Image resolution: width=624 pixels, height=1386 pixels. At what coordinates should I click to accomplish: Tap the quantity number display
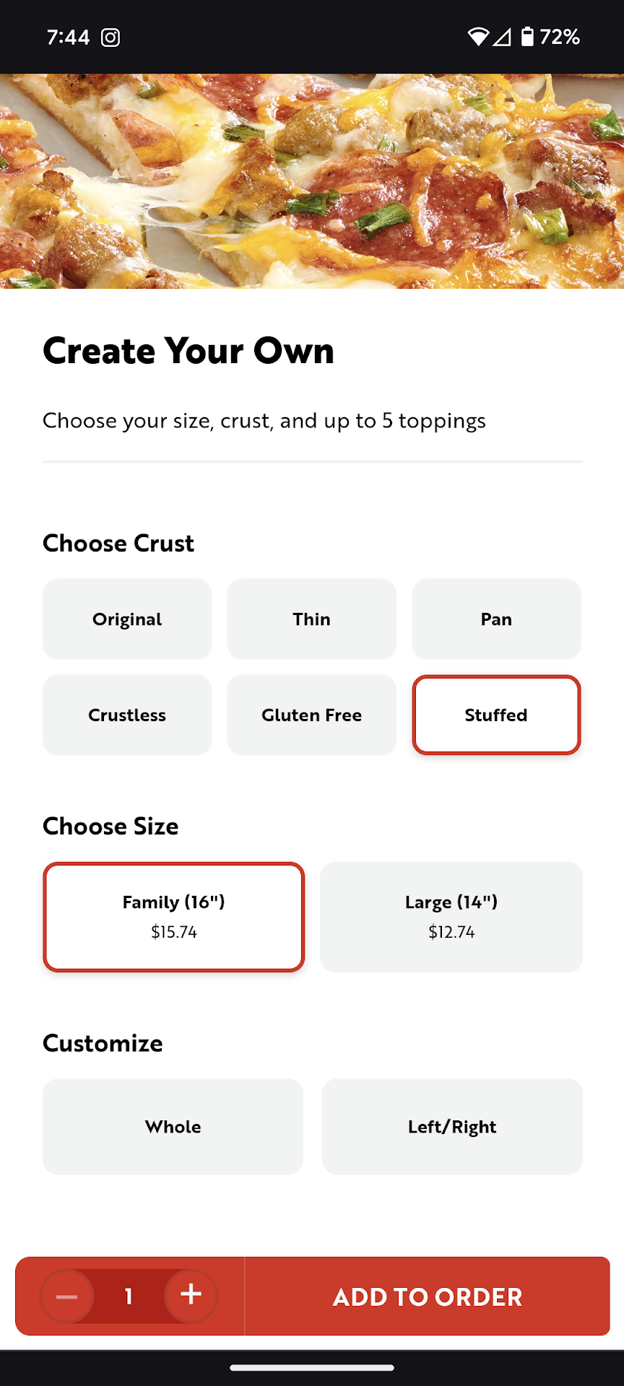pyautogui.click(x=129, y=1296)
